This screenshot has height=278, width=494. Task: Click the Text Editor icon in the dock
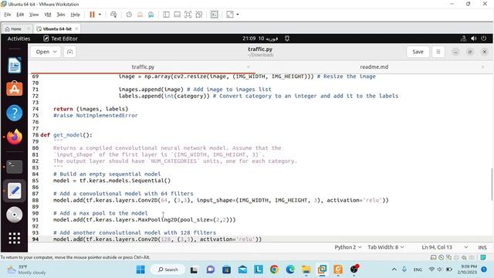(14, 191)
